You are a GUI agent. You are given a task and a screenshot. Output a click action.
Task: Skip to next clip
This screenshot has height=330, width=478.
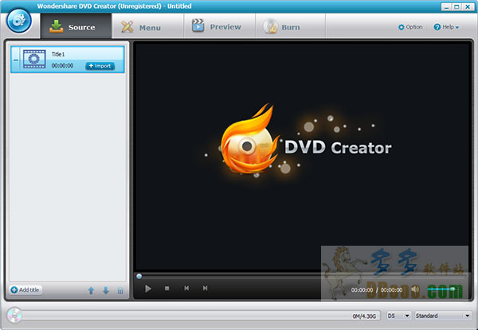(x=206, y=289)
